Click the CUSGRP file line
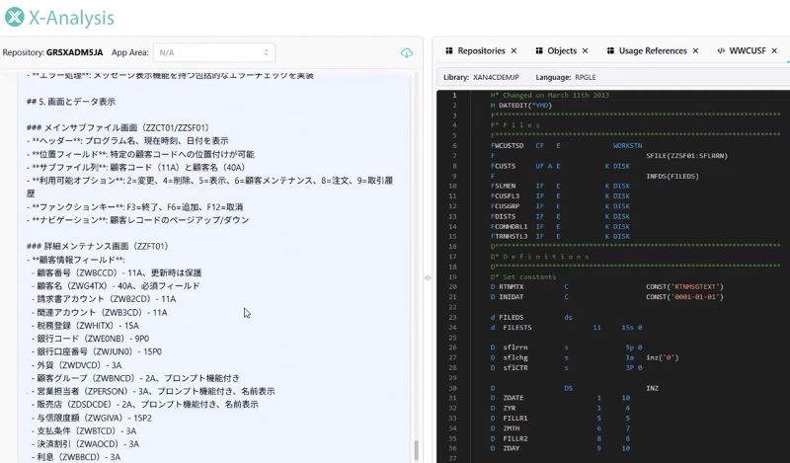This screenshot has width=790, height=463. point(560,206)
